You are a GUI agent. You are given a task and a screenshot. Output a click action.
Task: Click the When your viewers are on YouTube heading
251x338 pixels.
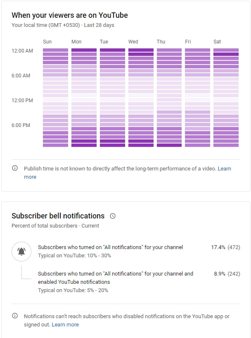point(70,15)
